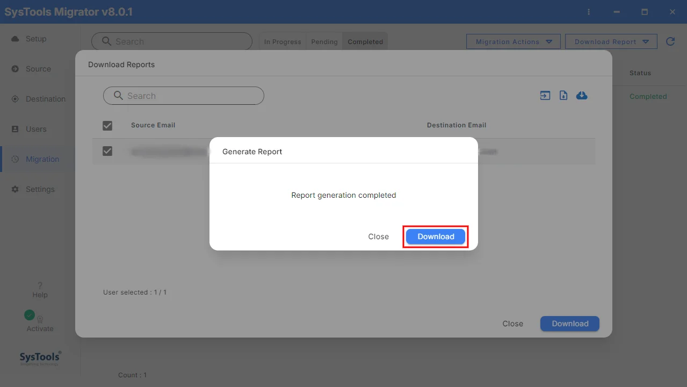
Task: Expand the Download Report dropdown
Action: pos(611,41)
